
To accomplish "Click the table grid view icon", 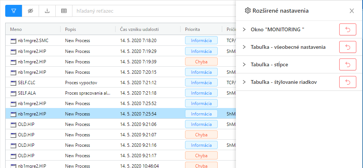I will (64, 11).
